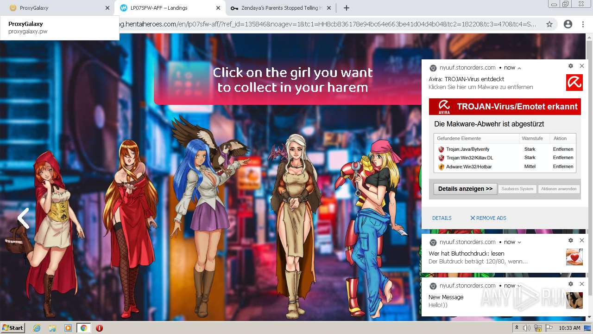Viewport: 593px width, 334px height.
Task: Click the 10:33 AM taskbar clock
Action: click(x=569, y=328)
